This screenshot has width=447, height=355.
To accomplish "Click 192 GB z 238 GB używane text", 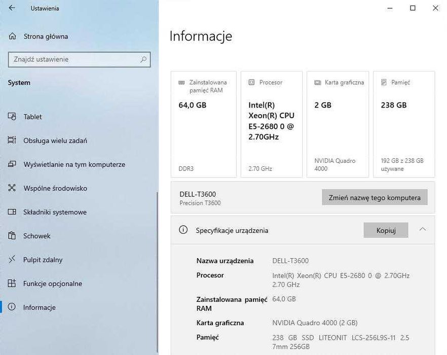I will [x=402, y=165].
